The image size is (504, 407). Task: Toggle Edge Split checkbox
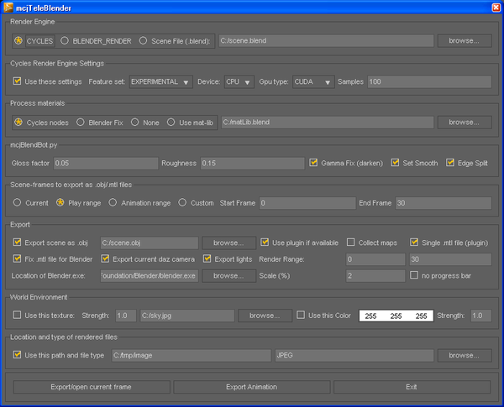[450, 163]
